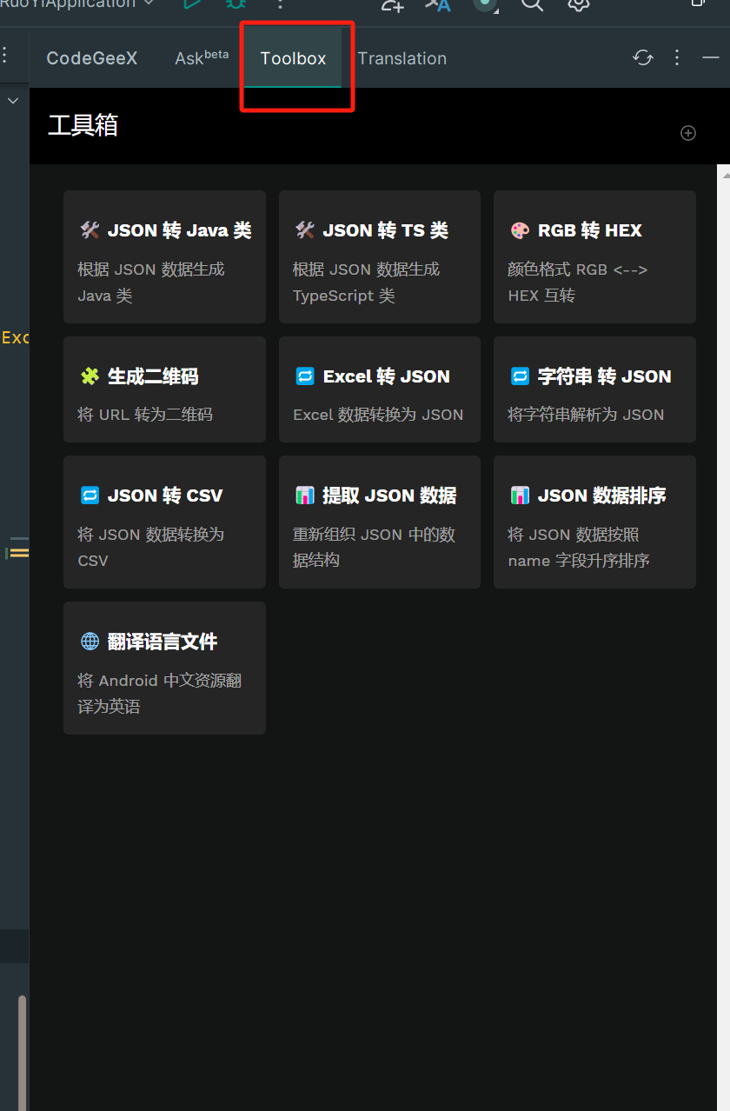The width and height of the screenshot is (730, 1111).
Task: Open the JSON 数据排序 tool card
Action: pos(594,522)
